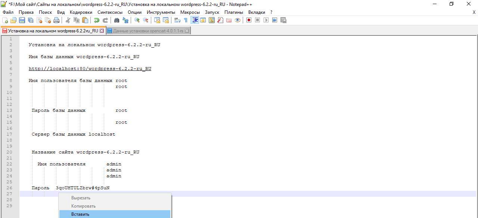Expand the Синтаксисы menu
This screenshot has height=218, width=478.
[110, 12]
